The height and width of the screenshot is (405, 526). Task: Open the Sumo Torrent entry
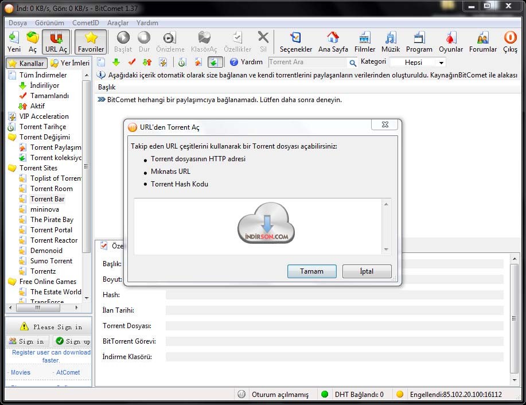[51, 261]
